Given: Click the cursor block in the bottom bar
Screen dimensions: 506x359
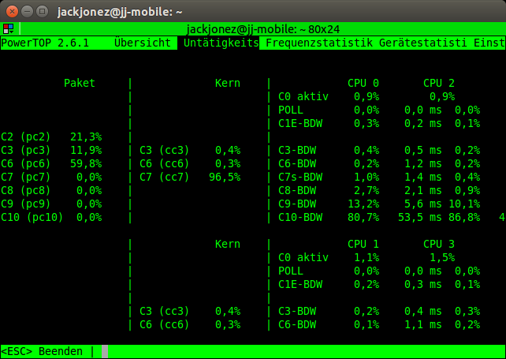Looking at the screenshot, I should pos(106,350).
